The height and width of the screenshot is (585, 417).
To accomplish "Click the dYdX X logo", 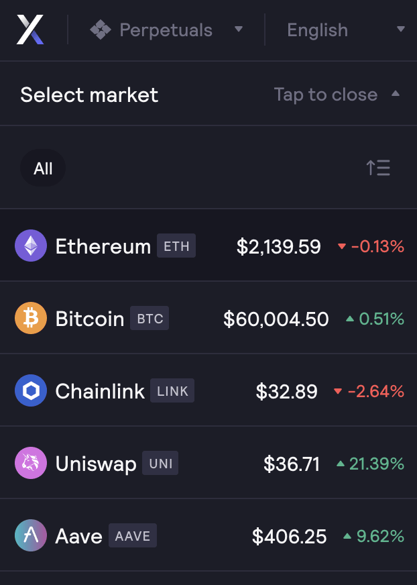I will [30, 30].
